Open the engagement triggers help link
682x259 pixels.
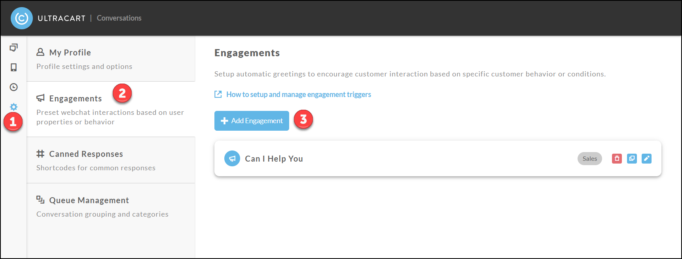pyautogui.click(x=299, y=94)
